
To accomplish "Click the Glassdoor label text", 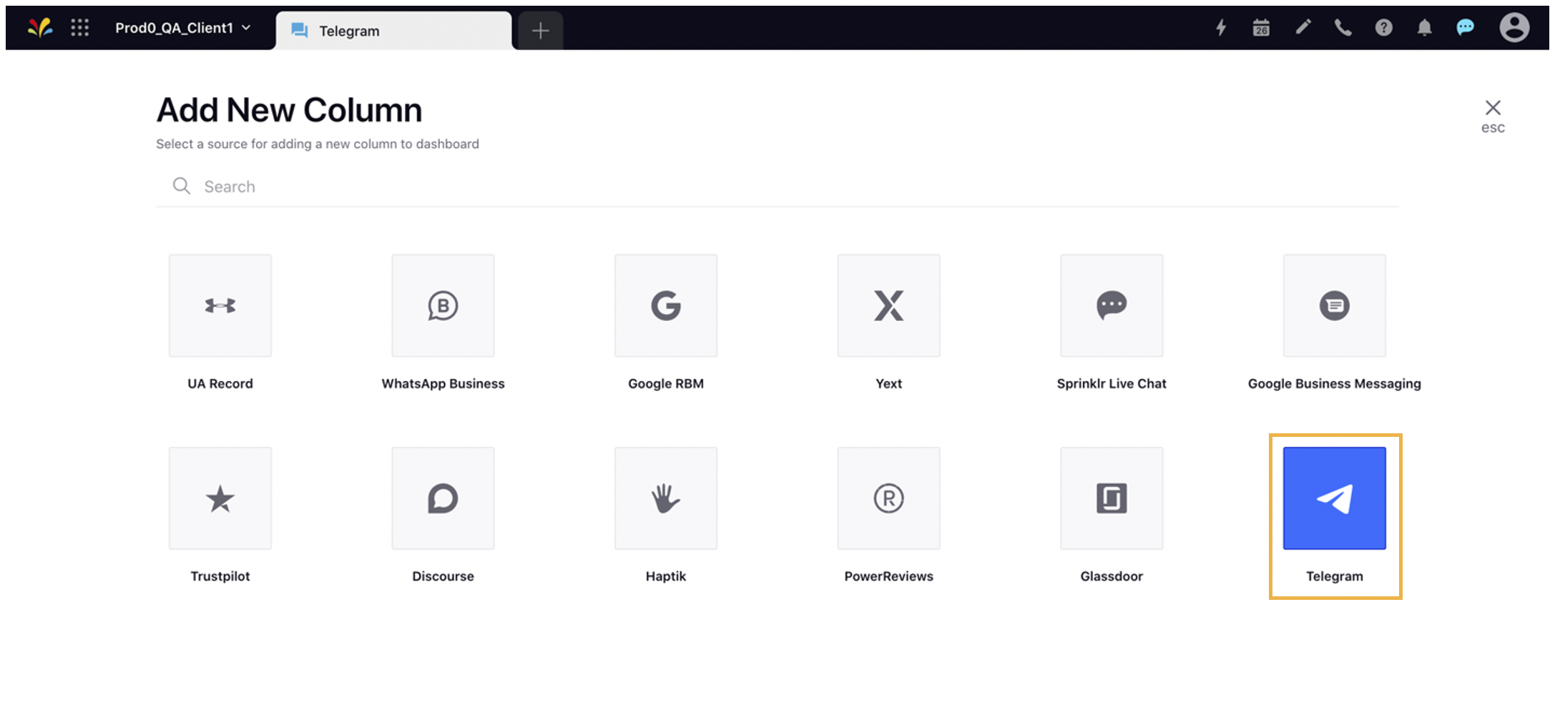I will pyautogui.click(x=1112, y=576).
